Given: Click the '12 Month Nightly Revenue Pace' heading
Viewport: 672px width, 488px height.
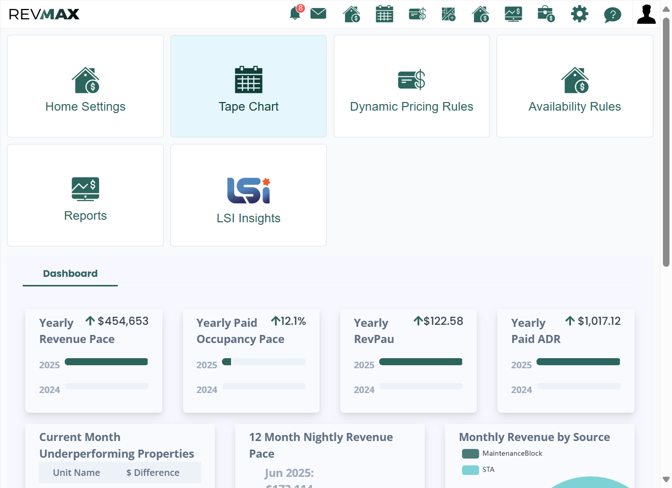Looking at the screenshot, I should (321, 446).
